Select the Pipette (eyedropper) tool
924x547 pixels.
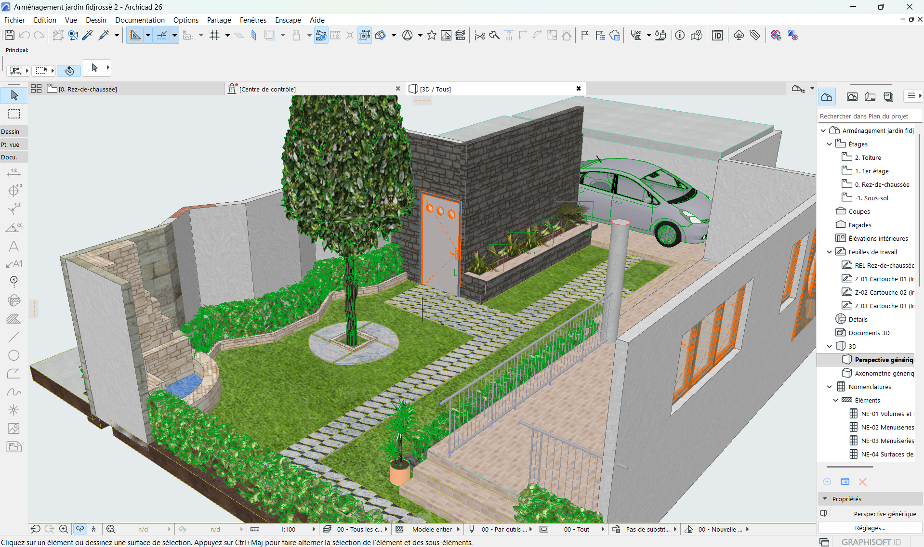(88, 35)
